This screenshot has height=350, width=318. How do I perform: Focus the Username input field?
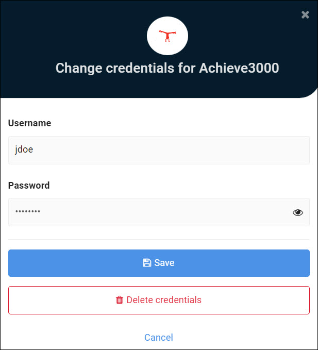tap(159, 150)
